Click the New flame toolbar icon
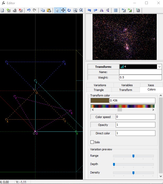163x184 pixels. pos(2,10)
